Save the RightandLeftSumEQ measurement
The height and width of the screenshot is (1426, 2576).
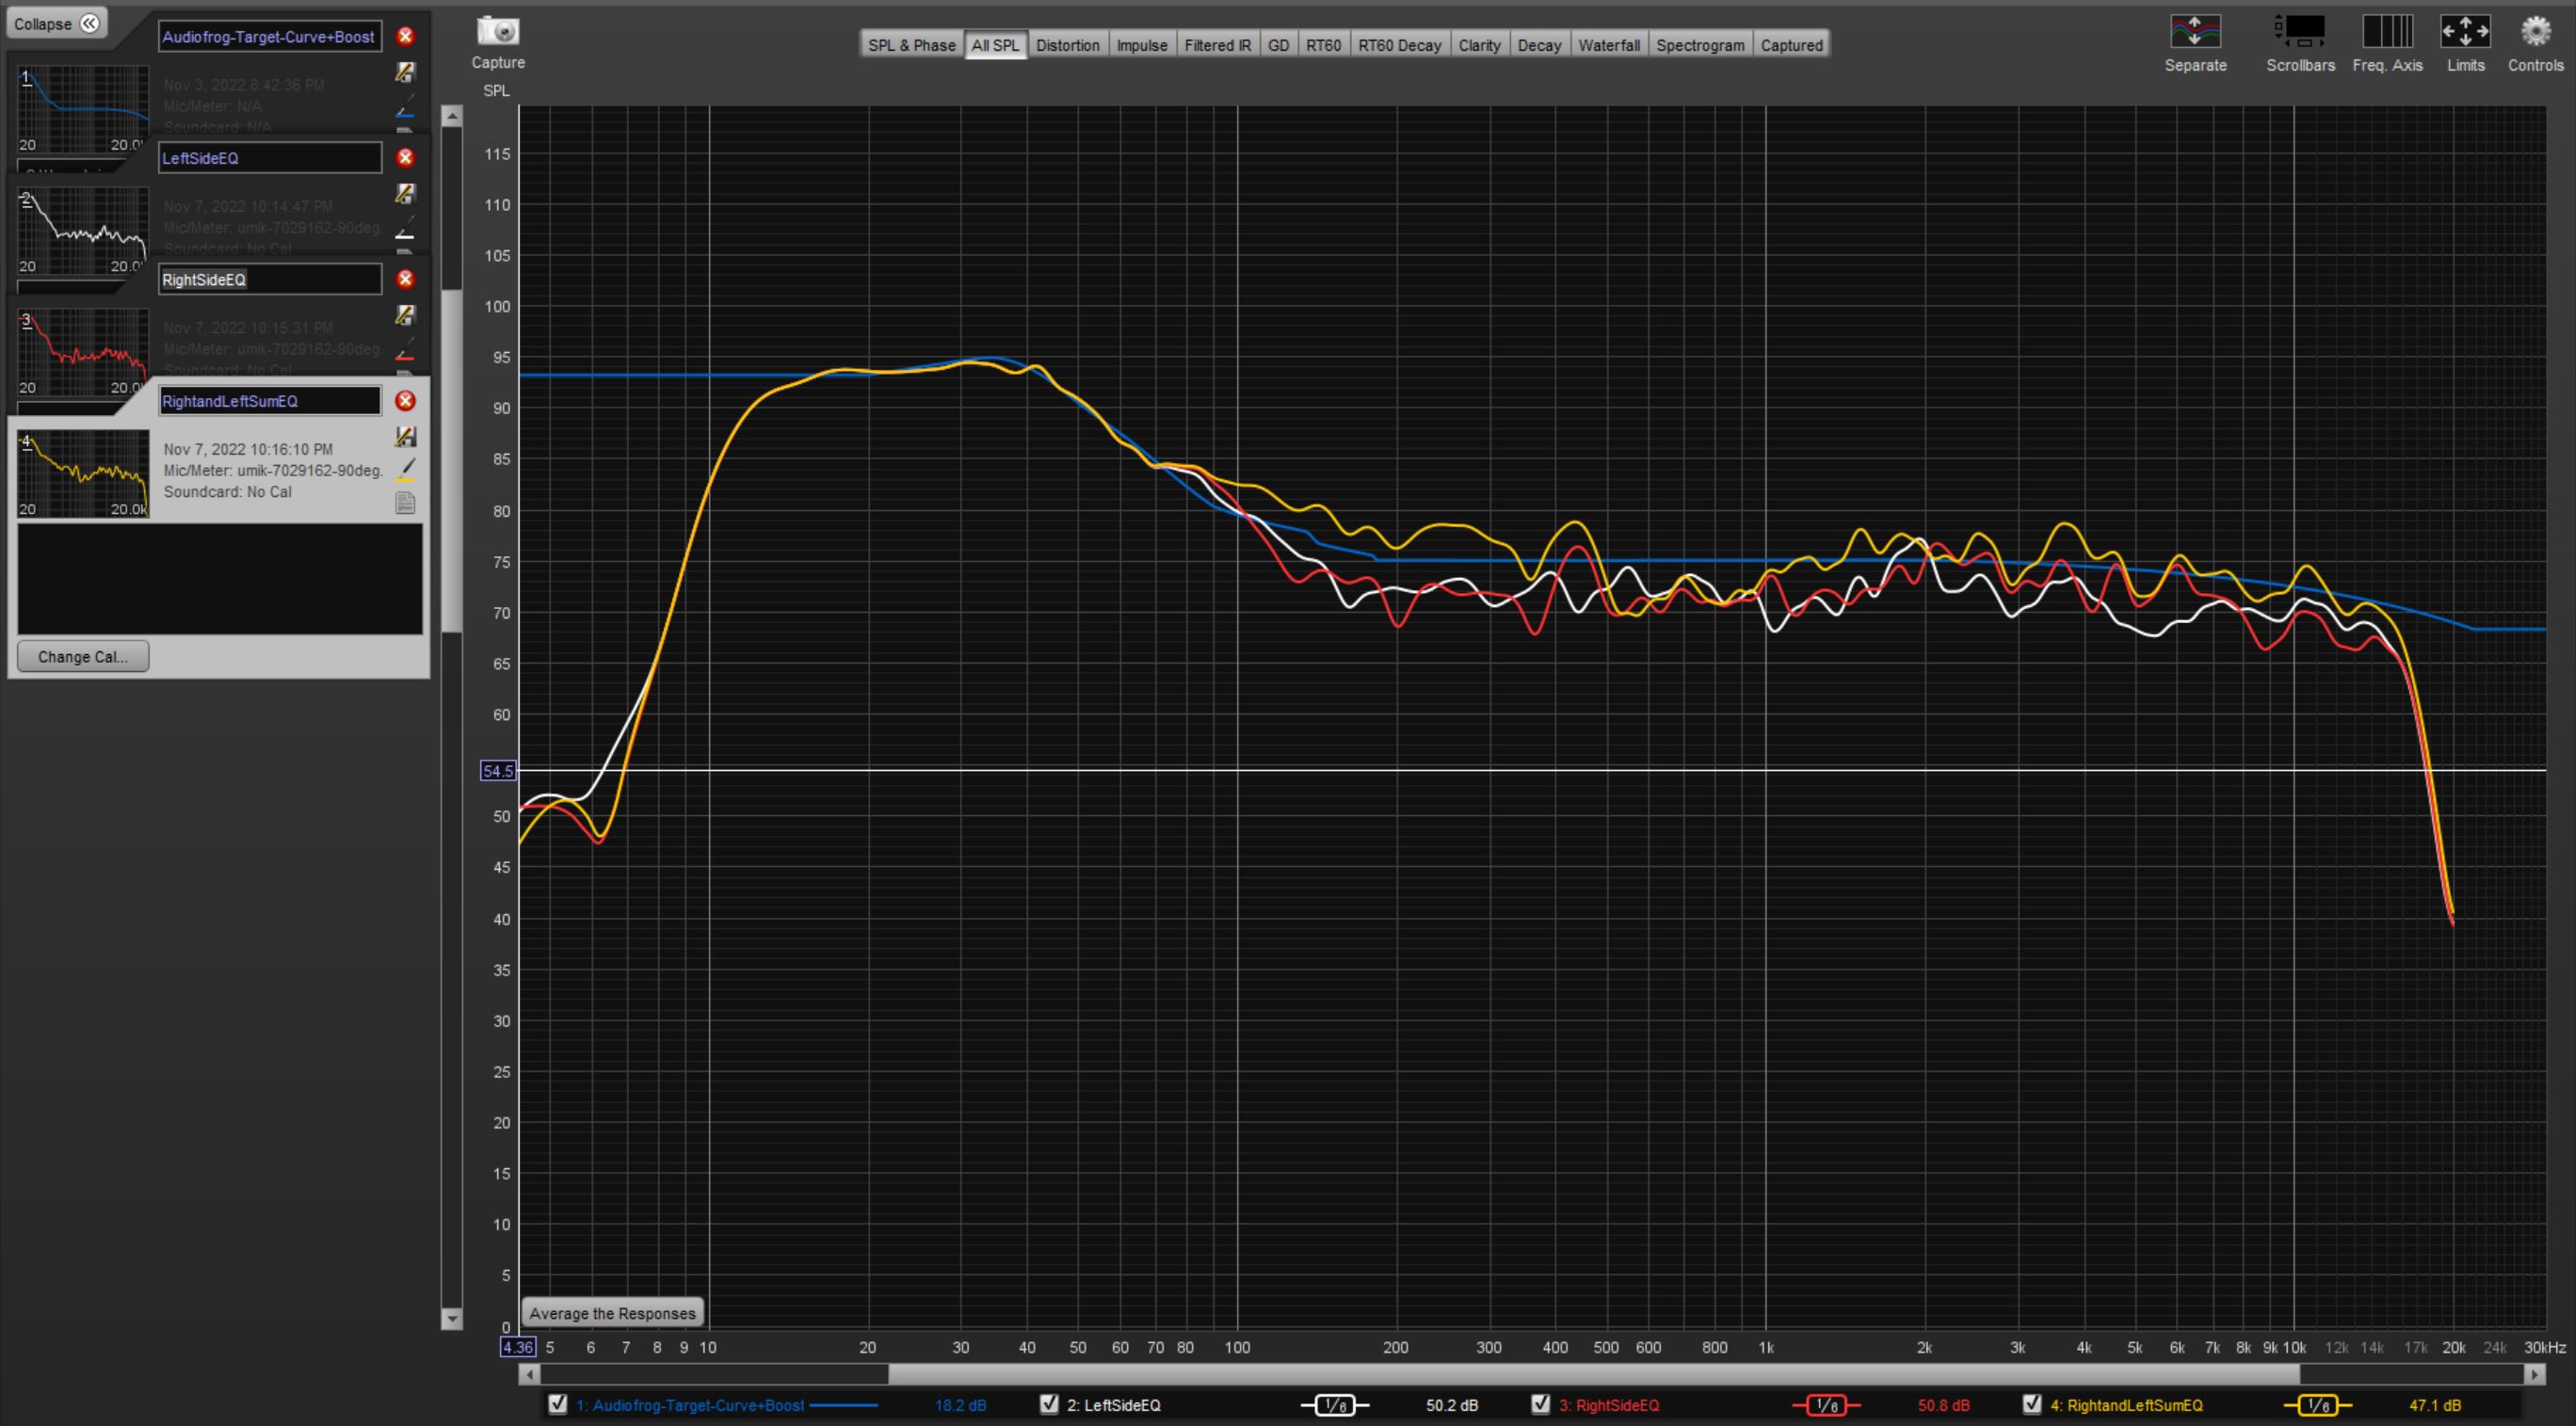pos(405,437)
